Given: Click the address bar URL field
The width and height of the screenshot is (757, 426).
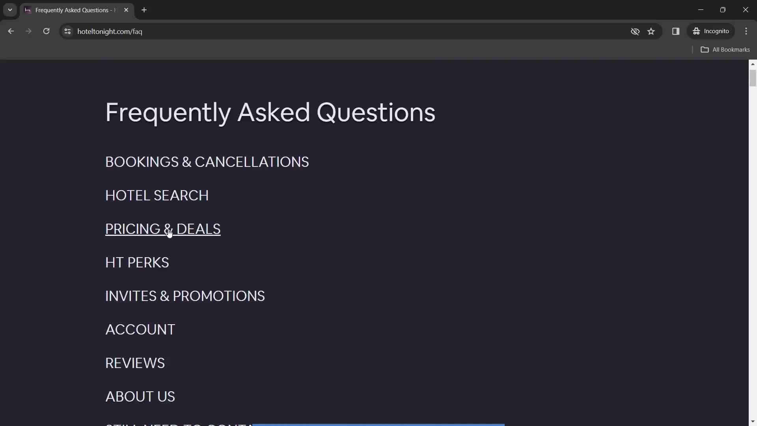Looking at the screenshot, I should [110, 31].
